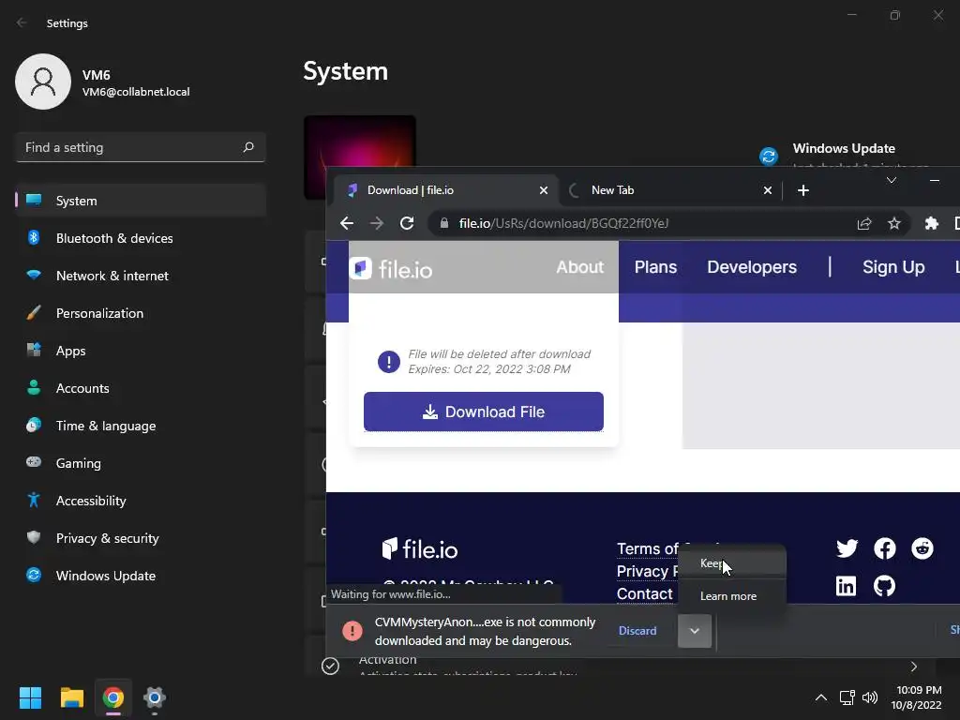Choose Learn more in download menu

point(731,595)
